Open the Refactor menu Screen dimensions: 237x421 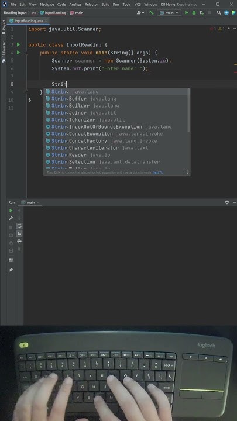[91, 4]
